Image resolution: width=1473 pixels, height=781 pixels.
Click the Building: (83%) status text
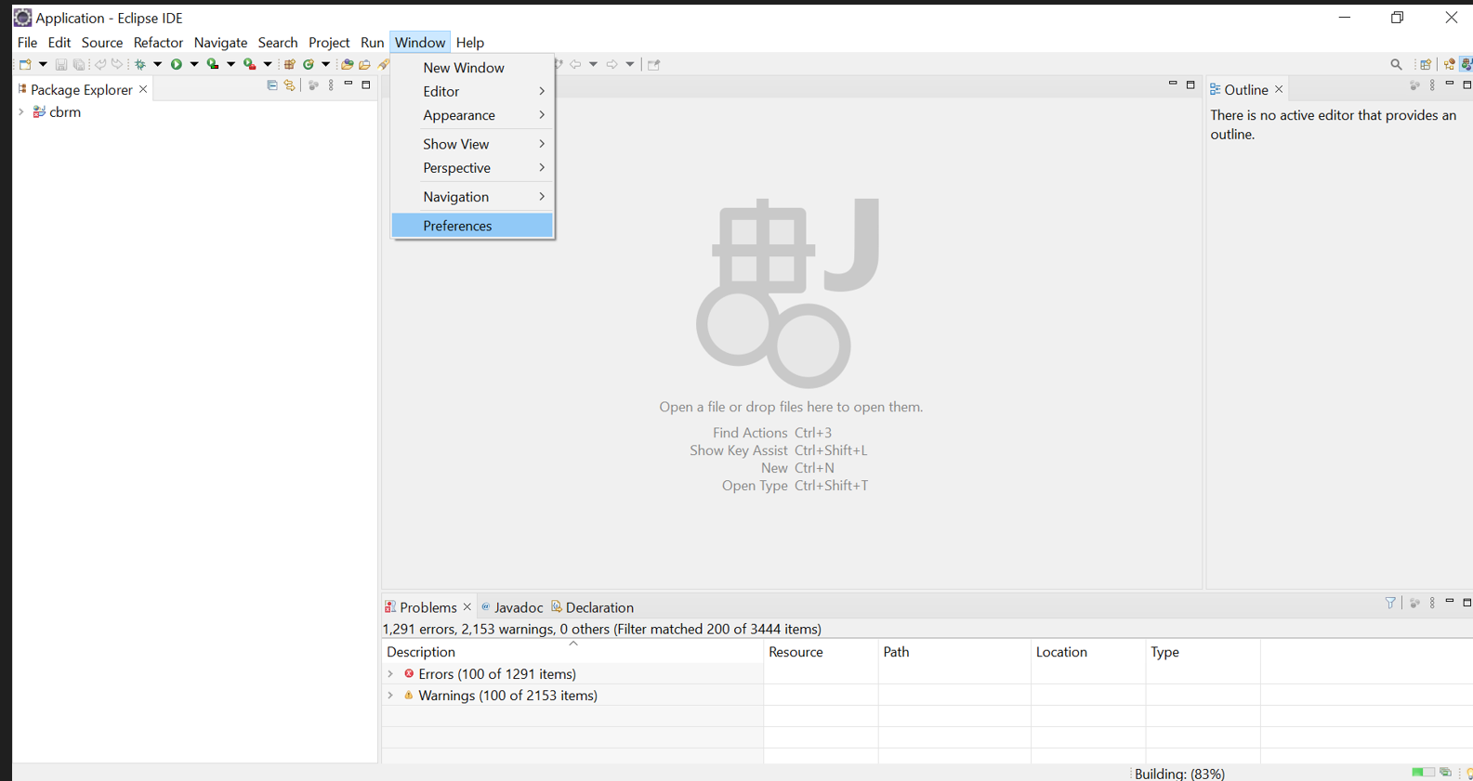click(x=1180, y=774)
